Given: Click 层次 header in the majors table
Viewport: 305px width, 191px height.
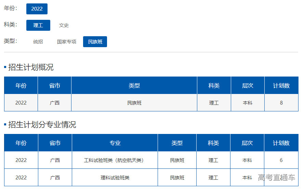Looking at the screenshot, I should tap(247, 143).
